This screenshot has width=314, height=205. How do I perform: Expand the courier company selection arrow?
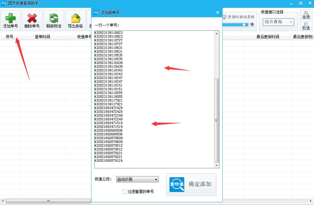pos(156,179)
